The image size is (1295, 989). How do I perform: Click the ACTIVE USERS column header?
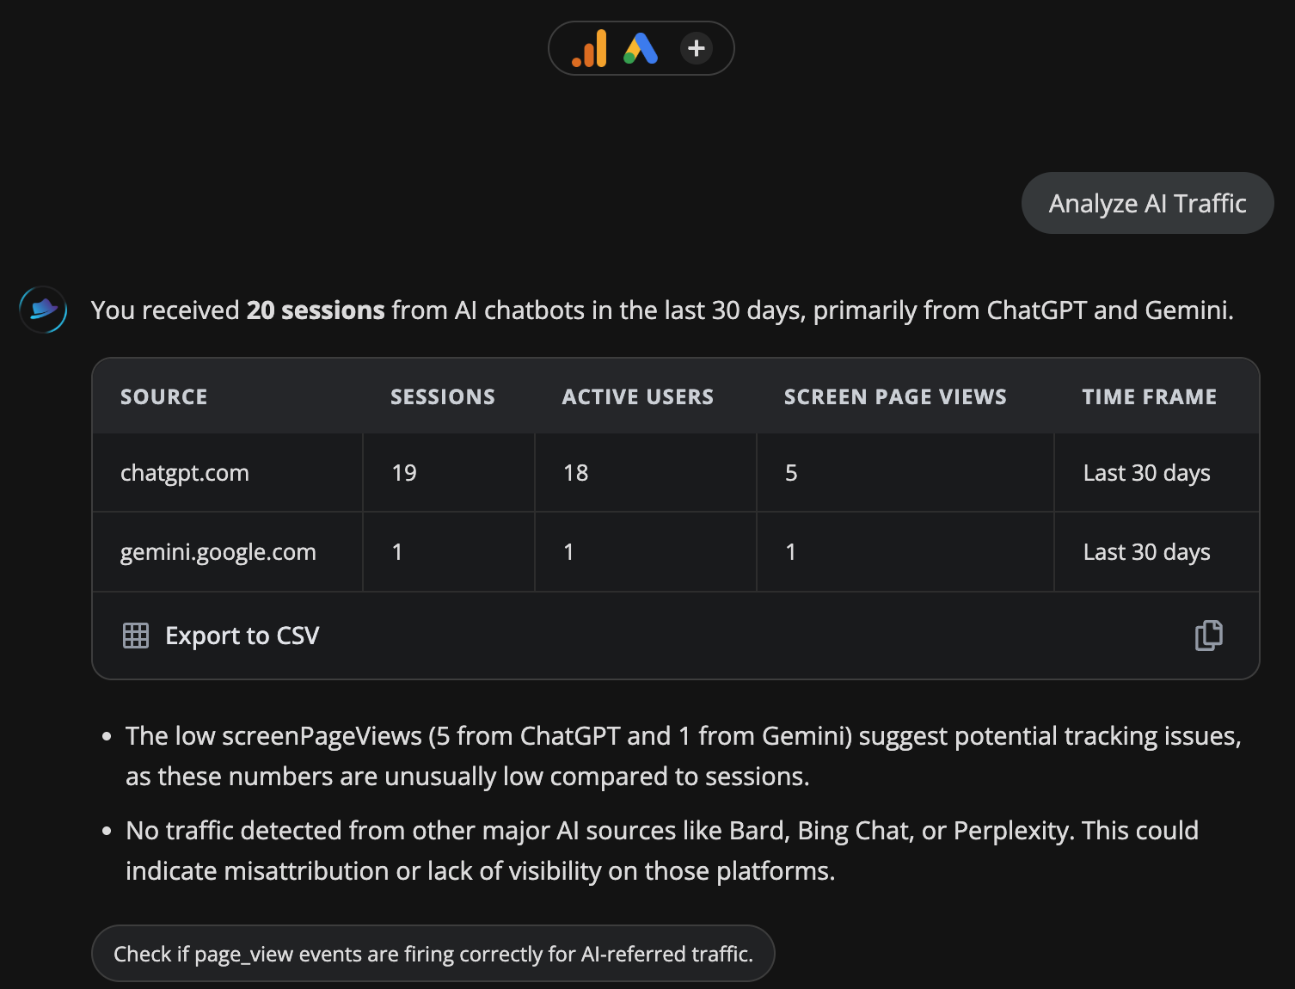click(638, 396)
